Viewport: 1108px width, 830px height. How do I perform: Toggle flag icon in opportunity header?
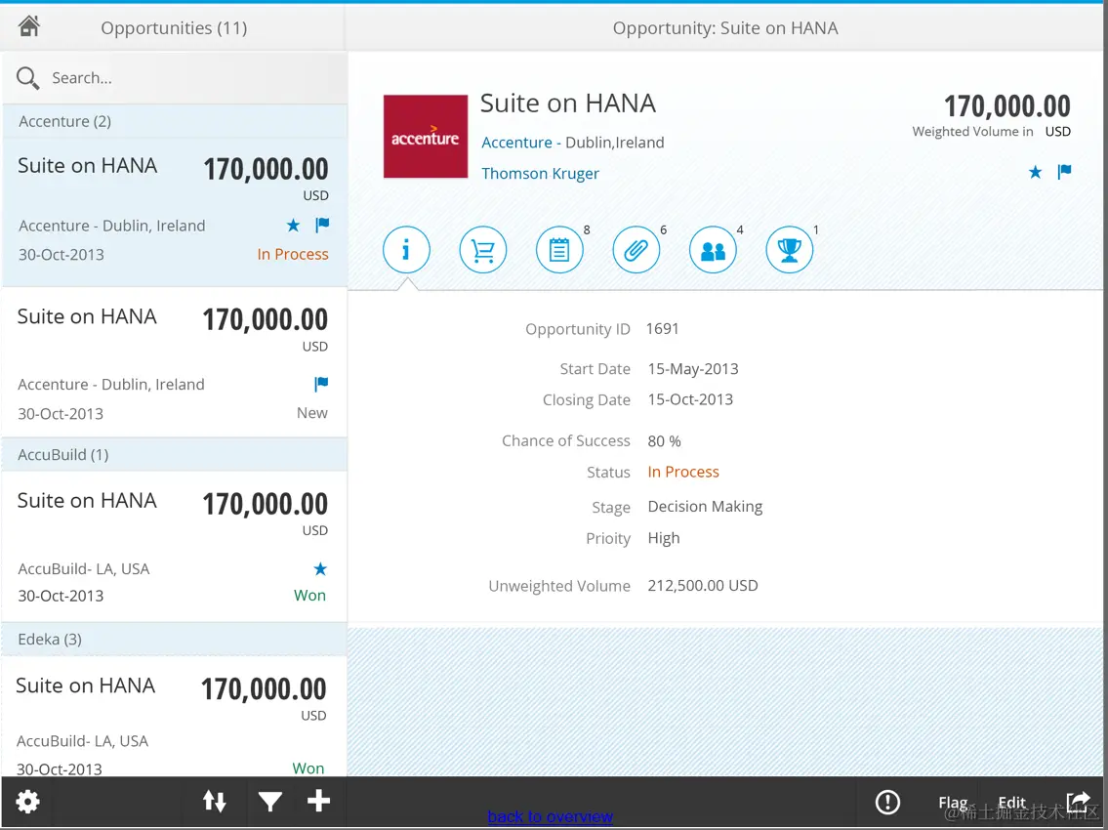coord(1064,172)
